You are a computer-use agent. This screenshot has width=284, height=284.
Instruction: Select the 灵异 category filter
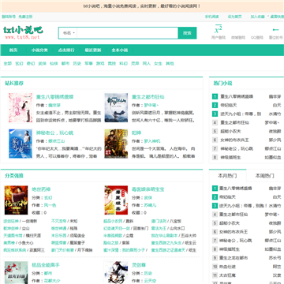click(x=135, y=63)
